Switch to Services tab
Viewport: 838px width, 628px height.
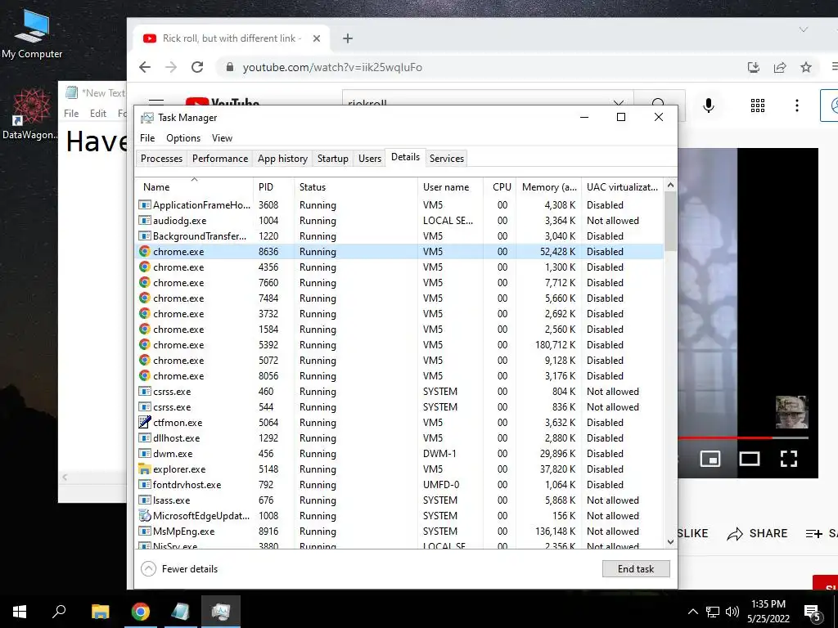click(447, 159)
